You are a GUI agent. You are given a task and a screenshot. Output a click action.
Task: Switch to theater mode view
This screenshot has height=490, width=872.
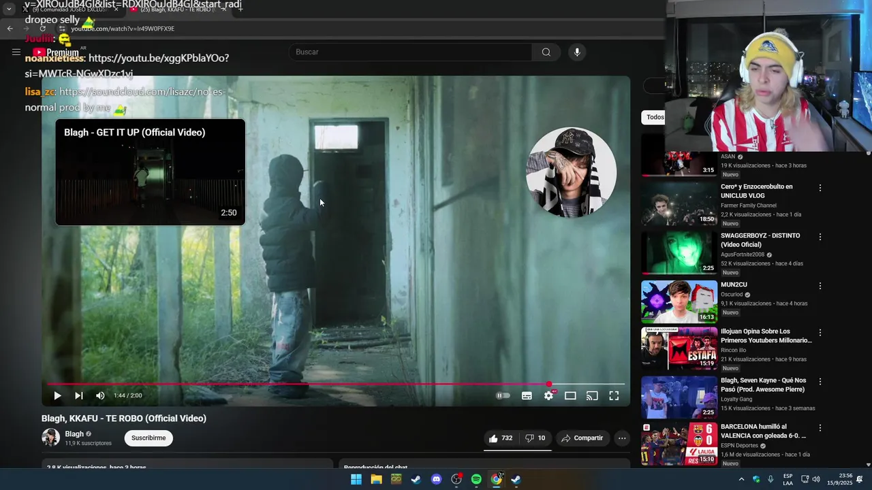(570, 395)
